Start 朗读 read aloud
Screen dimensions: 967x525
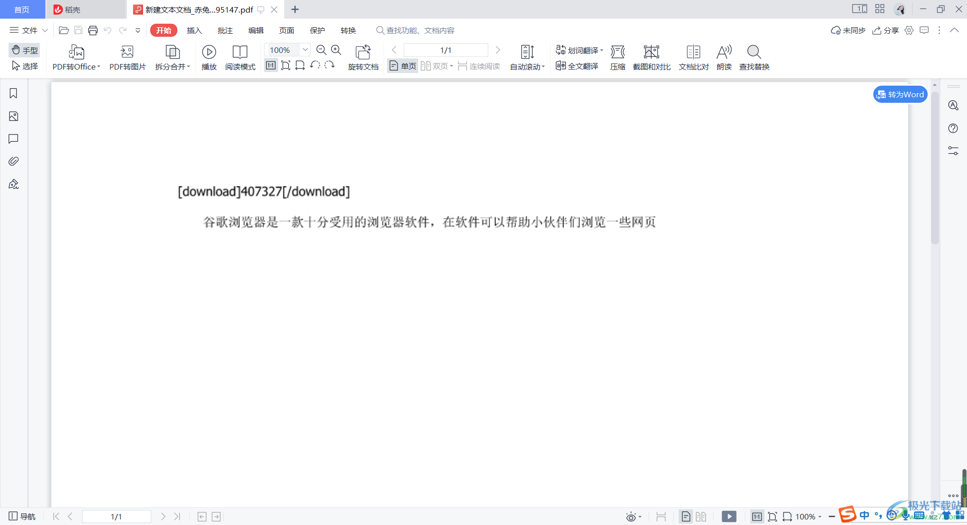pyautogui.click(x=724, y=57)
